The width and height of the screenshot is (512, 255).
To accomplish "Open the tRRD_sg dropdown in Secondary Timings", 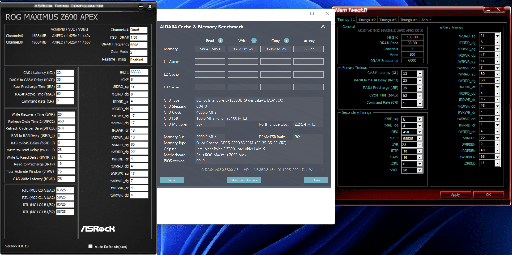I will [420, 119].
